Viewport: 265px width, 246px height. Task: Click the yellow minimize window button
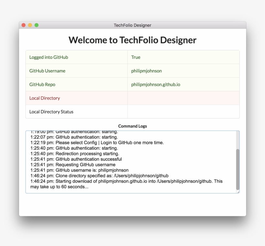click(30, 25)
